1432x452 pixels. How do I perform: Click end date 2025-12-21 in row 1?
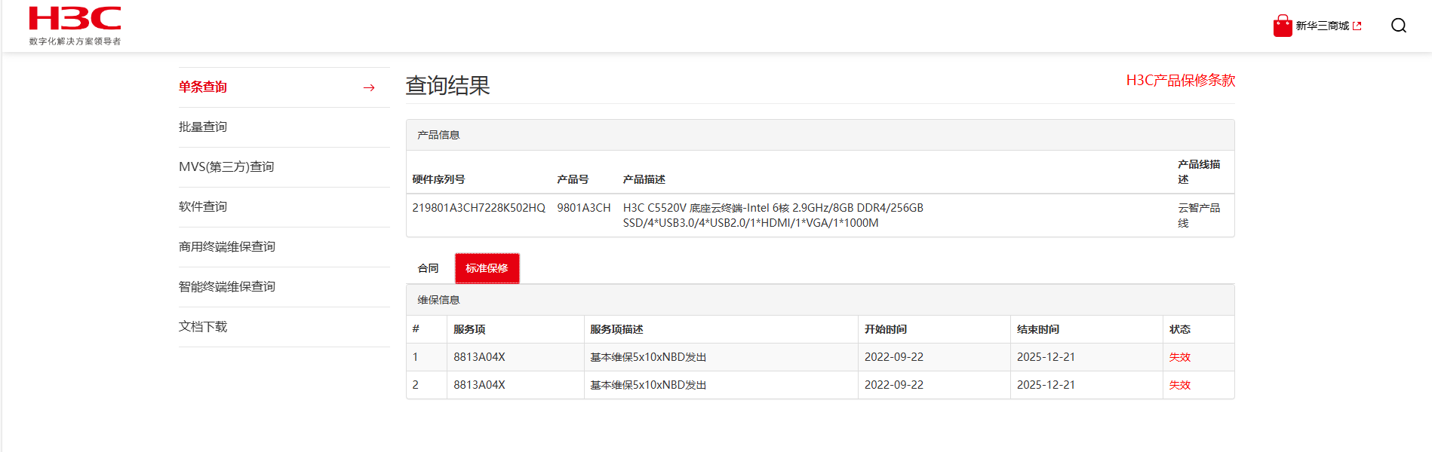pyautogui.click(x=1046, y=357)
